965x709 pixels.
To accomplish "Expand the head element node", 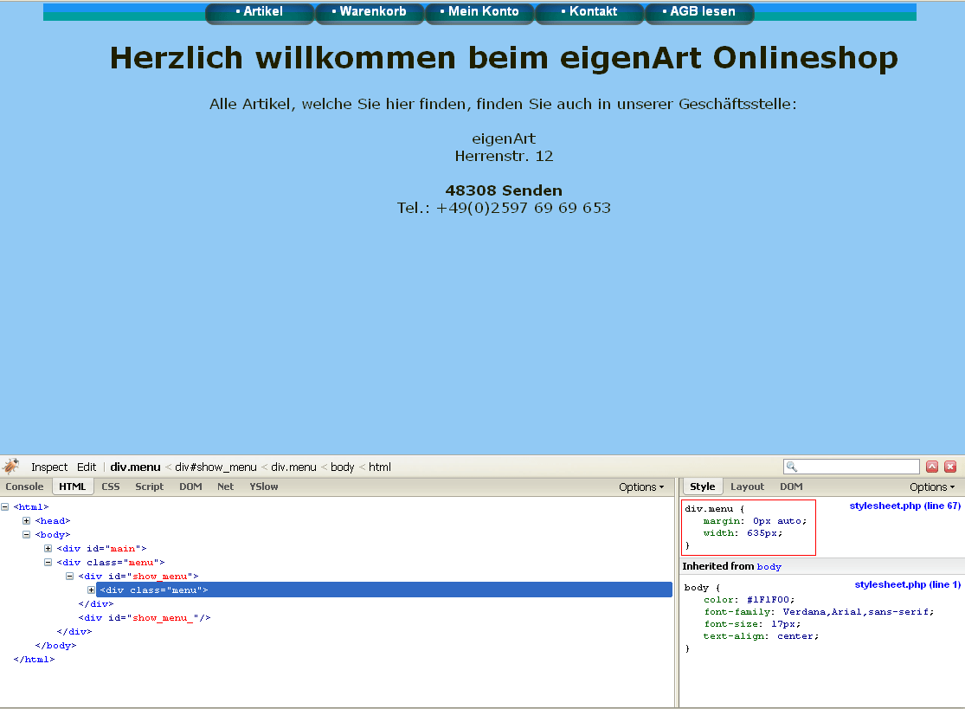I will click(x=26, y=521).
